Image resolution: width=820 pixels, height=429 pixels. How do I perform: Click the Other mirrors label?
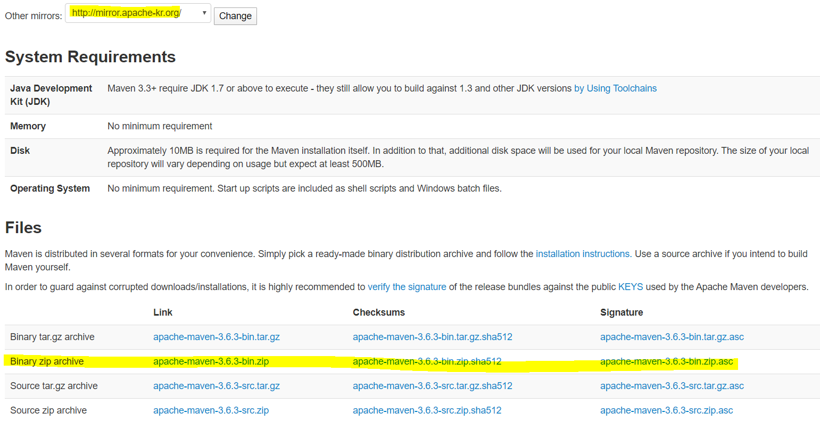click(34, 16)
